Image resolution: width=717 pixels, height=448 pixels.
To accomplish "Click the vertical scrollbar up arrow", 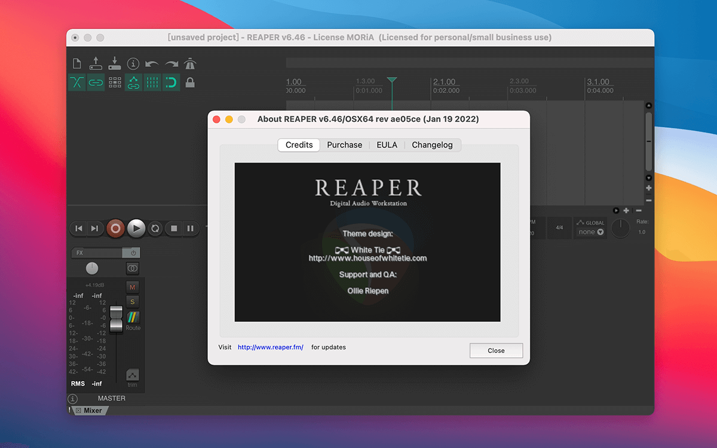I will (649, 106).
